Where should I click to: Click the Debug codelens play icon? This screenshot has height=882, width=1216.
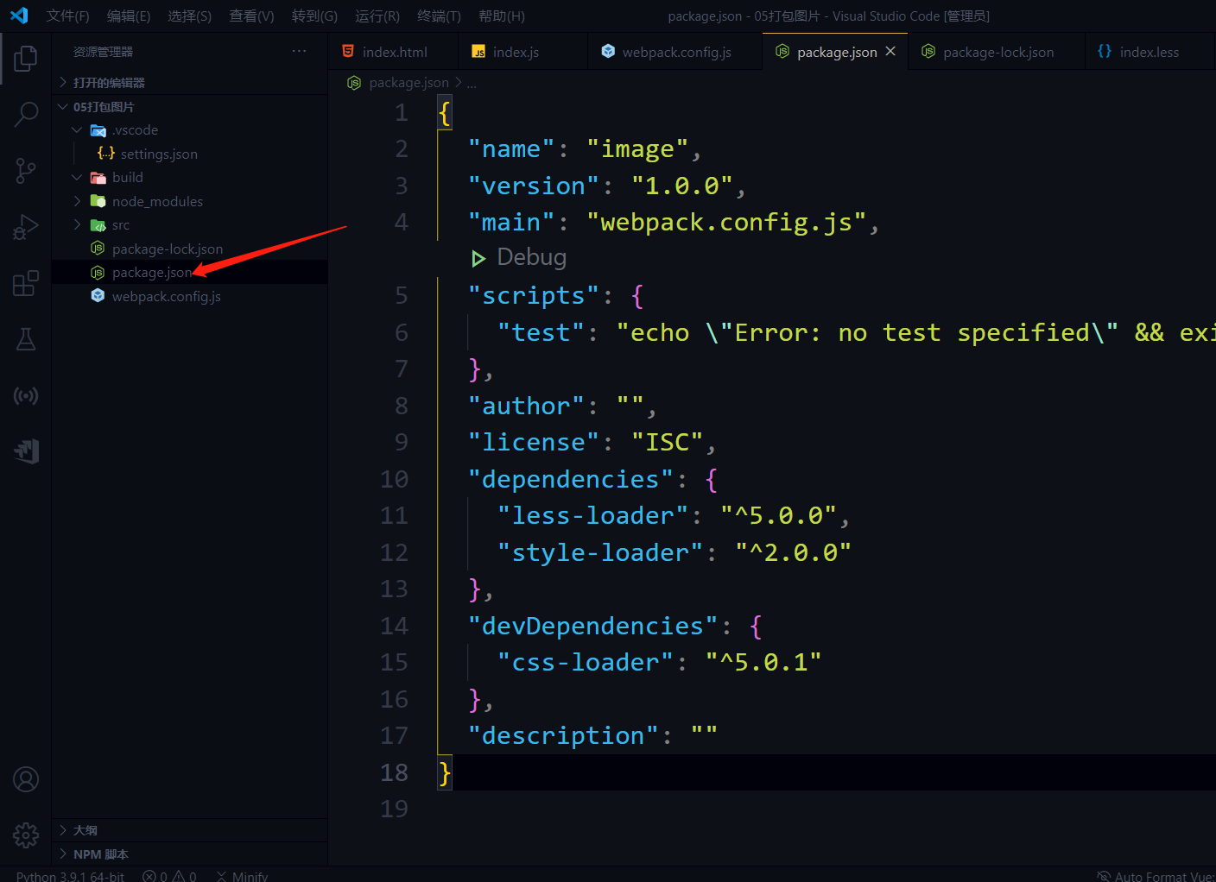(478, 258)
